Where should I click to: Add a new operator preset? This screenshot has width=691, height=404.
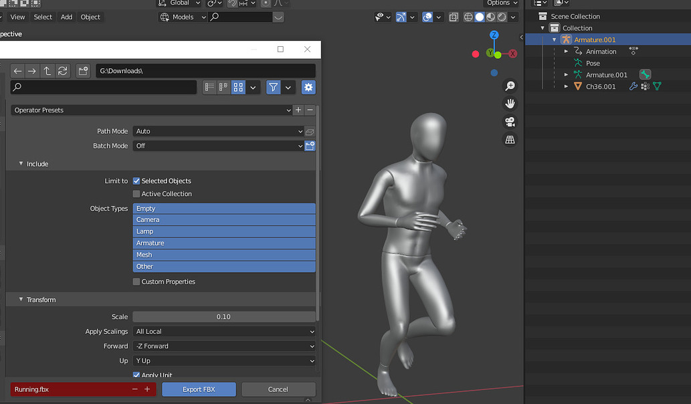tap(298, 110)
